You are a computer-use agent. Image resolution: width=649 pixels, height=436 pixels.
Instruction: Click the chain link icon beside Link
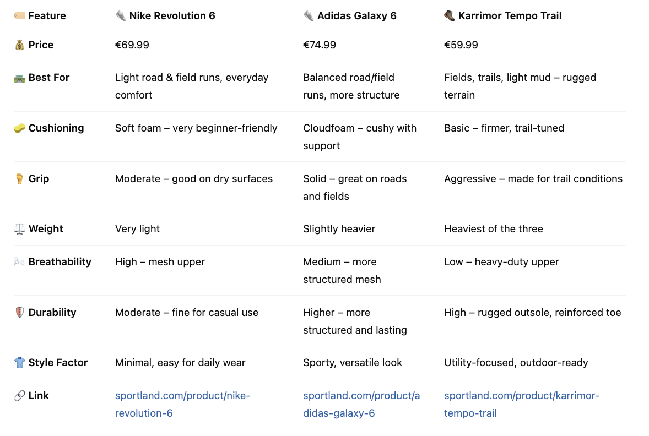click(x=19, y=396)
